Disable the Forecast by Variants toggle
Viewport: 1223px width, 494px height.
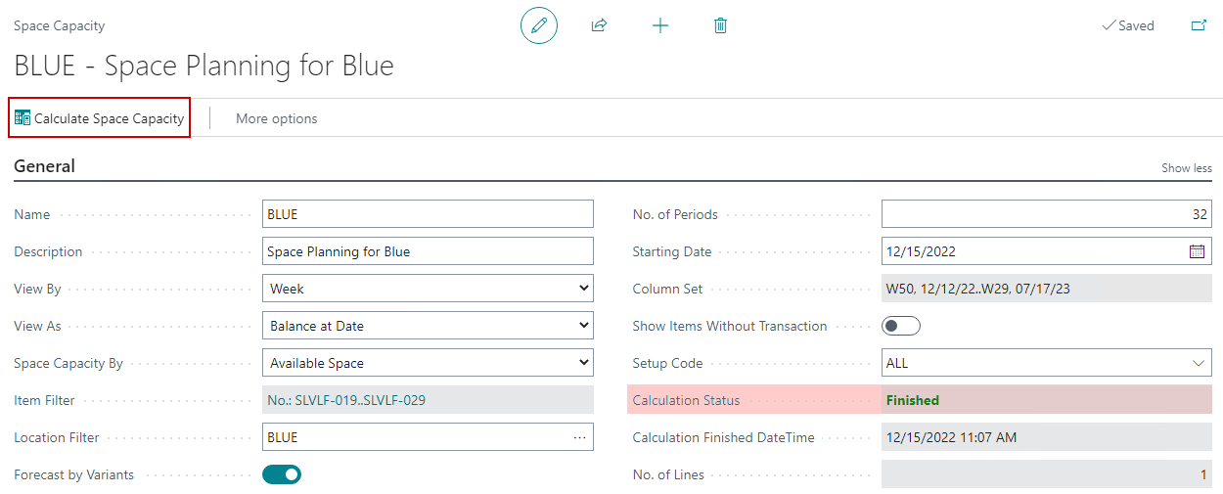click(282, 474)
